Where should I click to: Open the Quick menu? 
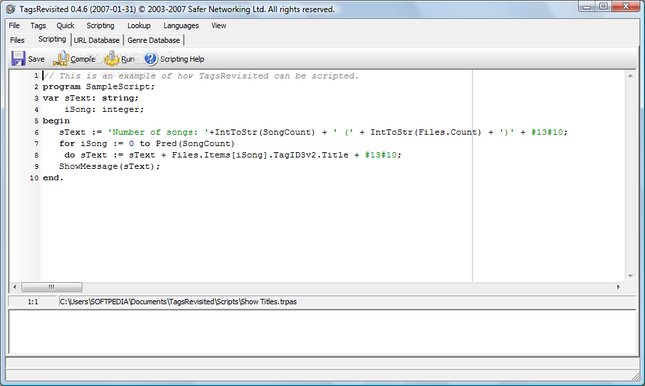click(x=66, y=25)
